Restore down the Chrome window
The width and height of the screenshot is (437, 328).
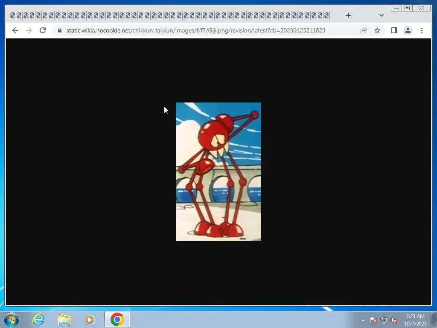click(407, 9)
